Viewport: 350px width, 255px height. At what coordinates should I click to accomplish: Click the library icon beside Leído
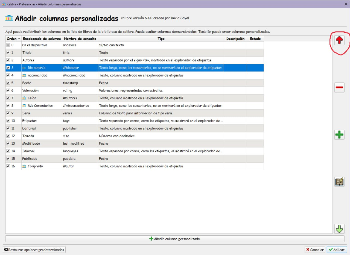point(24,98)
